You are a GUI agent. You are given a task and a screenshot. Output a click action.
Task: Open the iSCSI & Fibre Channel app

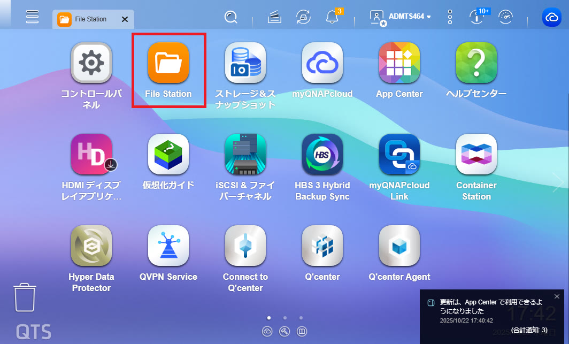pos(245,154)
